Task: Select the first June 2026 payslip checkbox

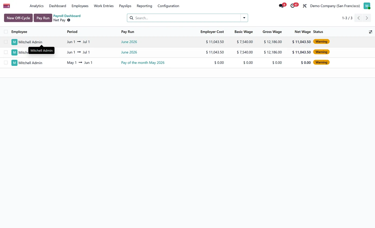Action: pyautogui.click(x=6, y=42)
